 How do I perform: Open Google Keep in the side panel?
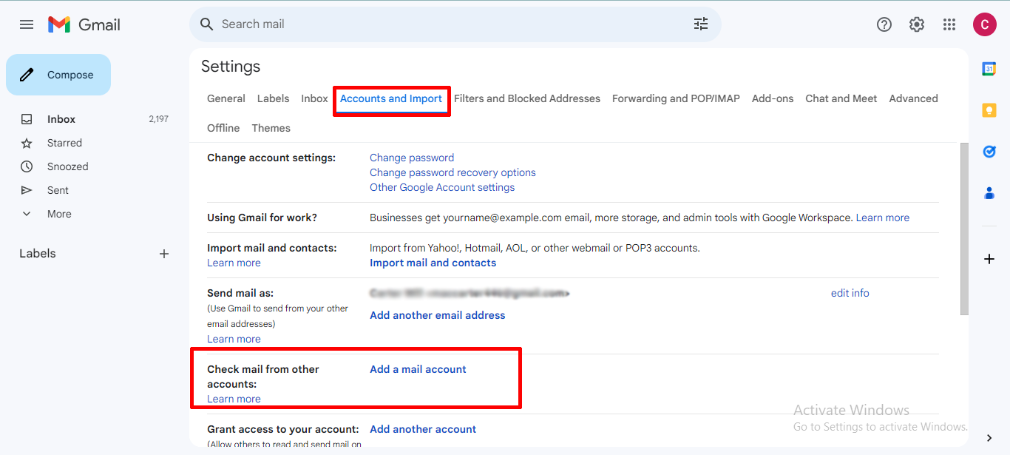point(989,110)
